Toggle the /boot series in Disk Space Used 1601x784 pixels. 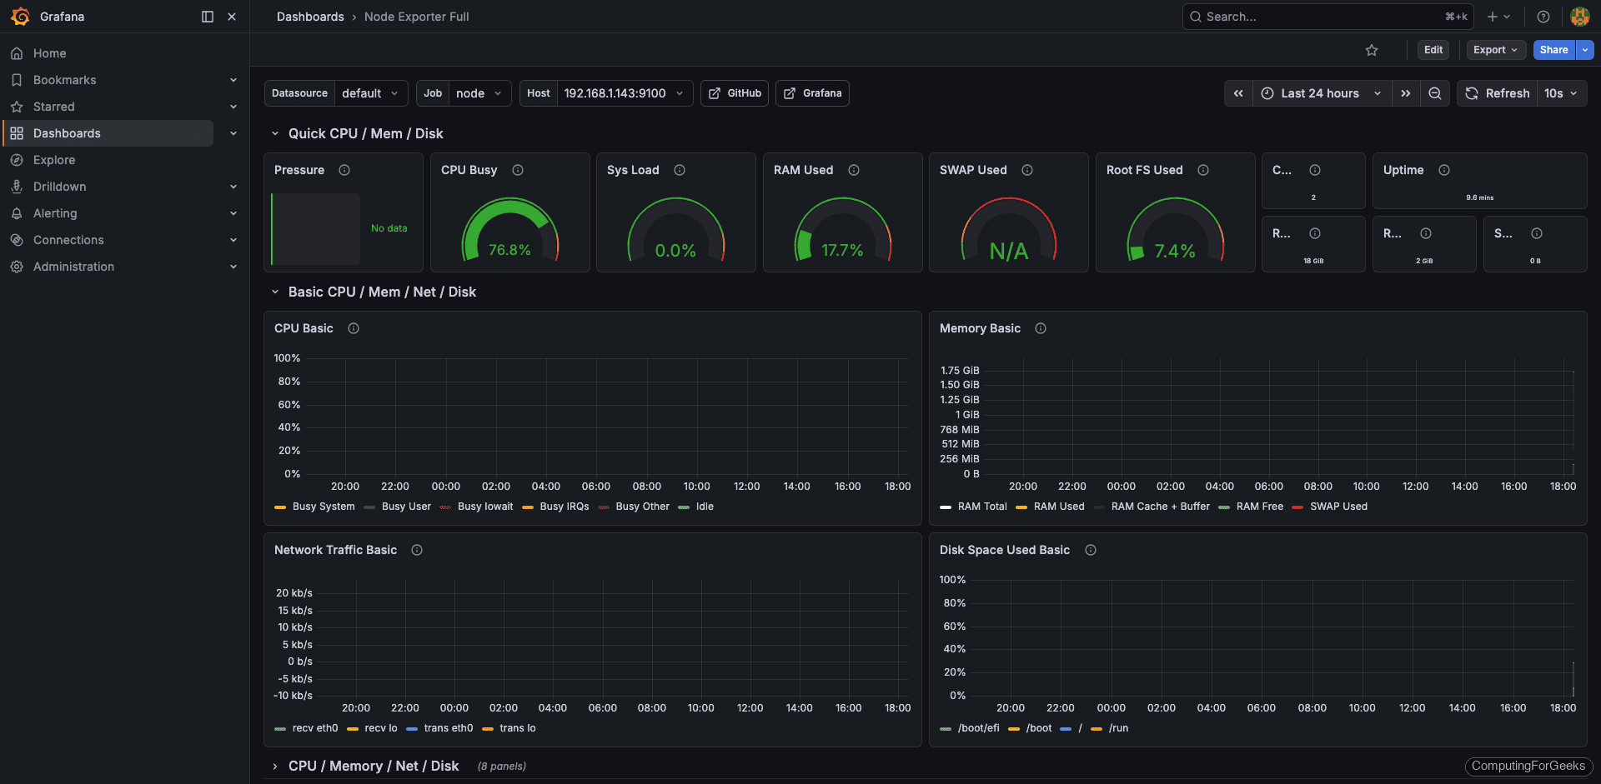[1039, 728]
